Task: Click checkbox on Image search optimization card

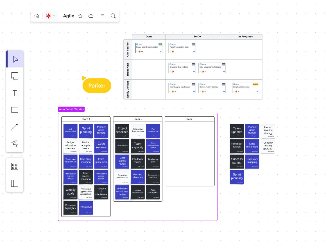Action: pyautogui.click(x=137, y=44)
